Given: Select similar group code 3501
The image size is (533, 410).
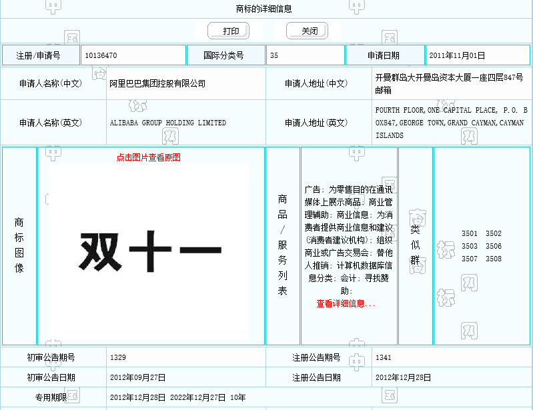Looking at the screenshot, I should [x=470, y=233].
